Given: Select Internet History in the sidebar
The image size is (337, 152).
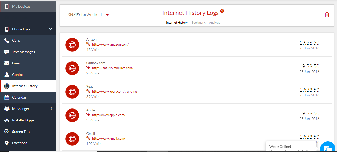Looking at the screenshot, I should [28, 86].
